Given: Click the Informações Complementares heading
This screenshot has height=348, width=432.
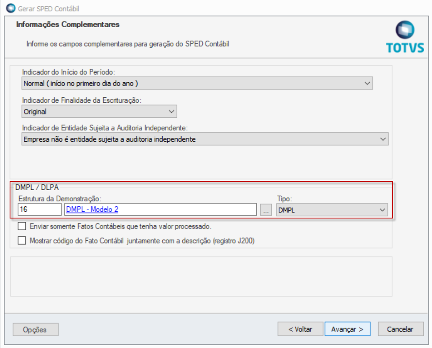Looking at the screenshot, I should tap(68, 25).
